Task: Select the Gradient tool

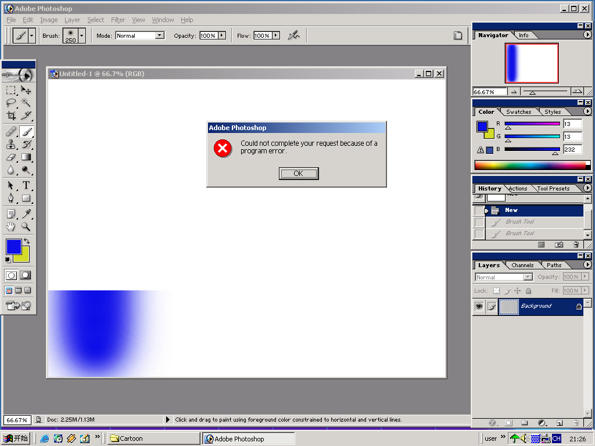Action: point(26,157)
